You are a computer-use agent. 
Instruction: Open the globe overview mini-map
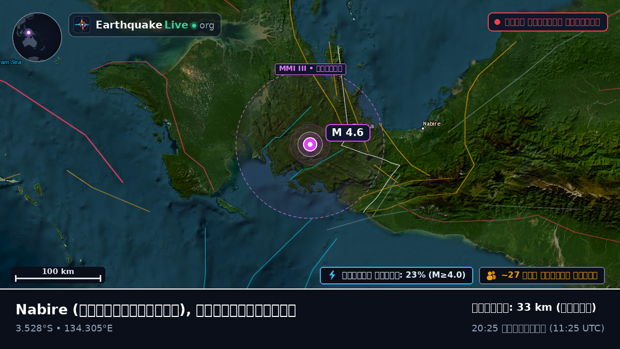(x=37, y=37)
